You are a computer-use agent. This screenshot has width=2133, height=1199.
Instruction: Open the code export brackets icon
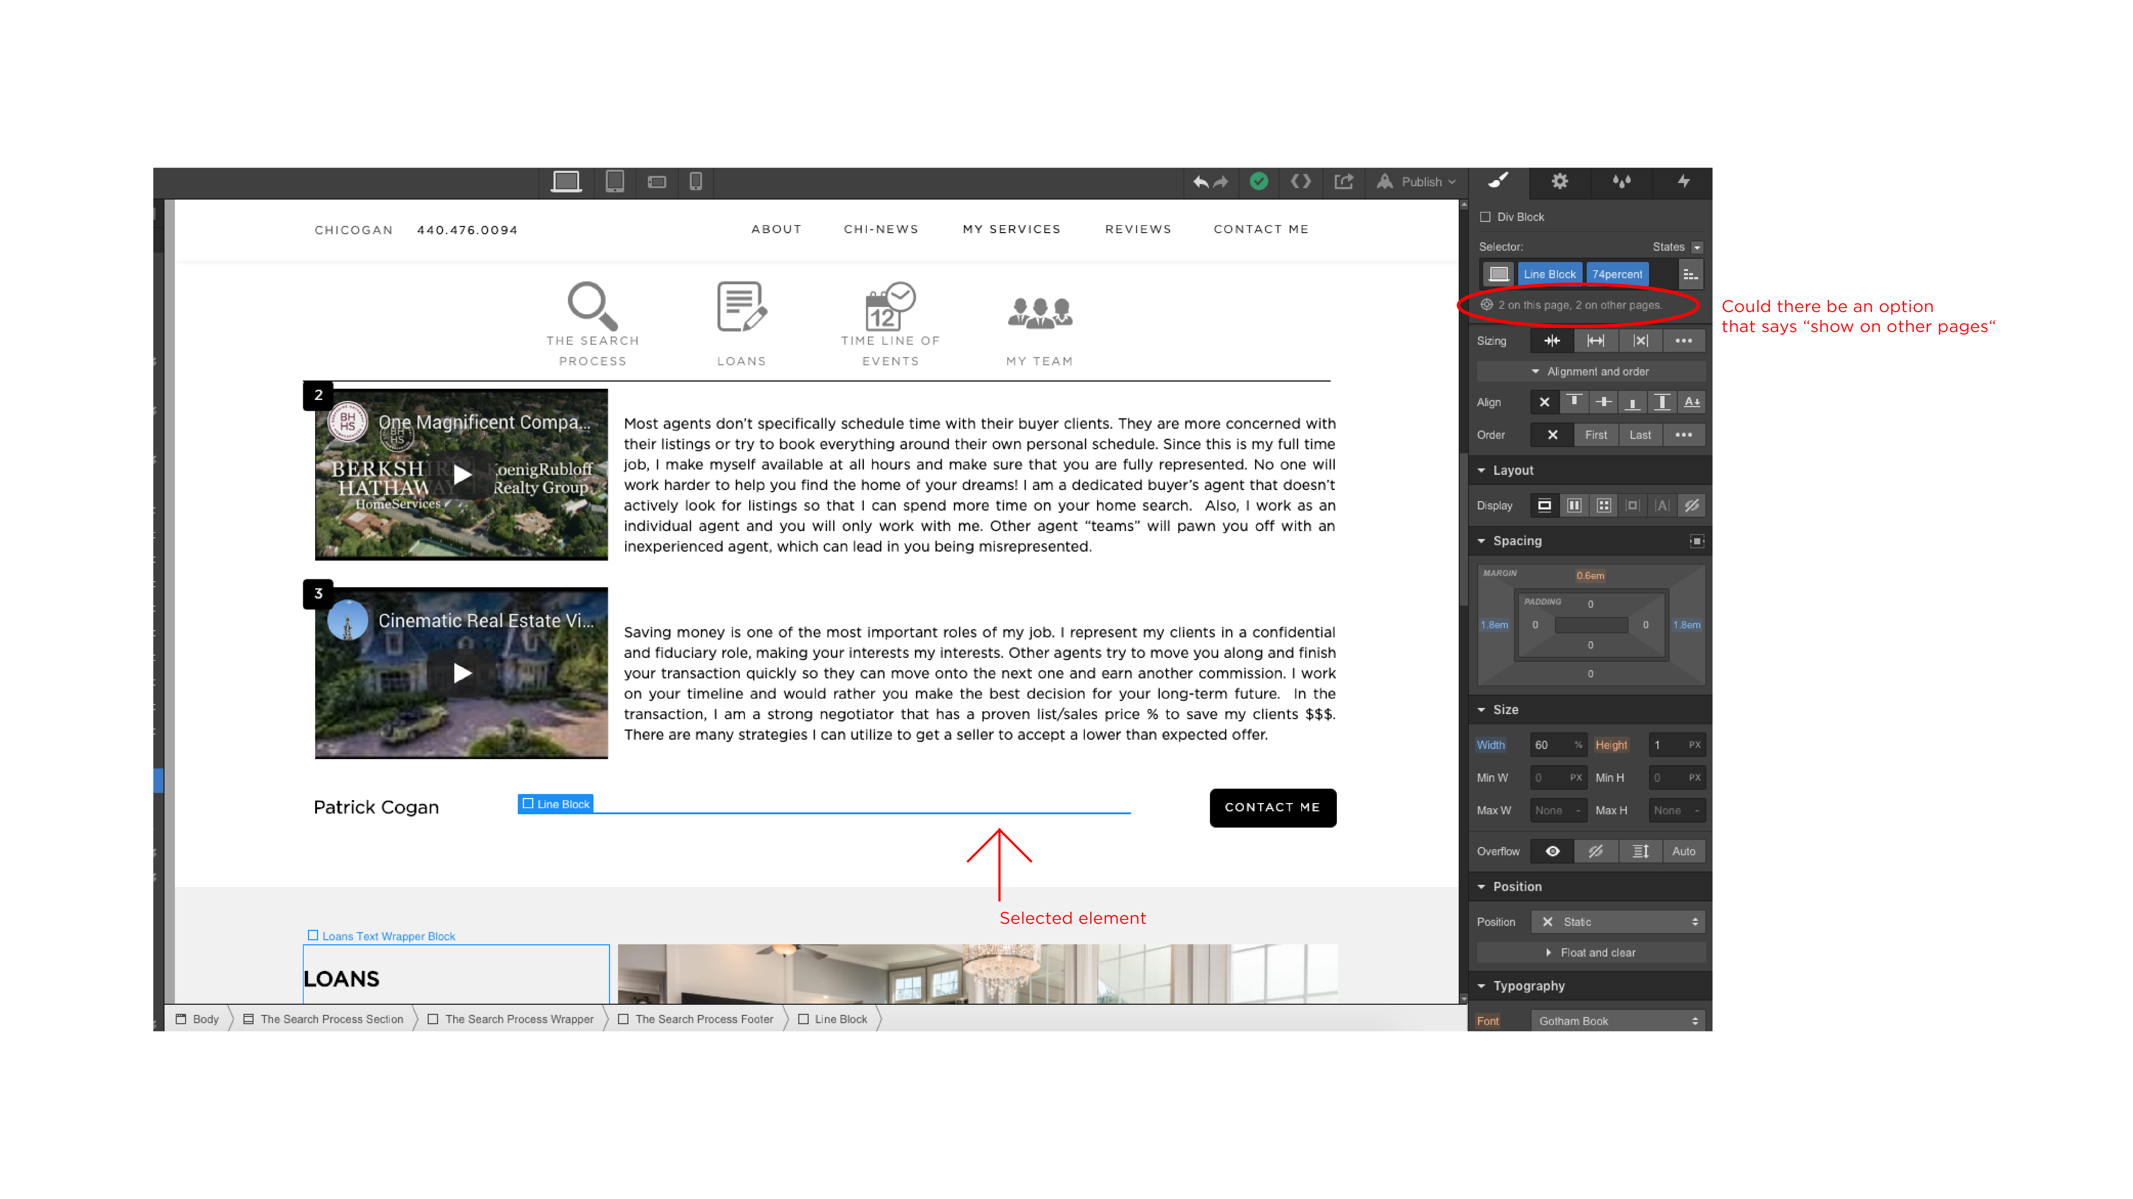click(1301, 181)
